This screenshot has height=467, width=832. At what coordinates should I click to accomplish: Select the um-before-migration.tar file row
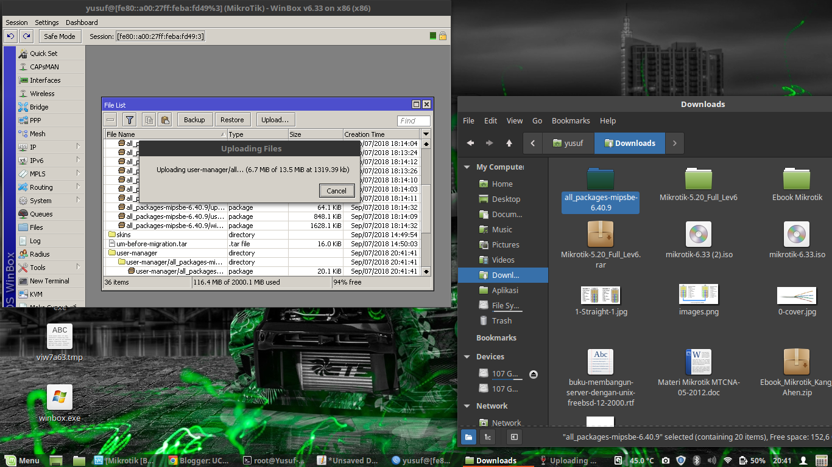(263, 244)
